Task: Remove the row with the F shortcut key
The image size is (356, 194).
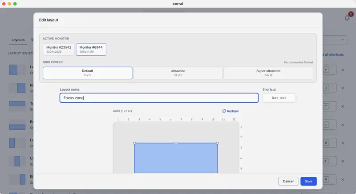Action: 343,161
